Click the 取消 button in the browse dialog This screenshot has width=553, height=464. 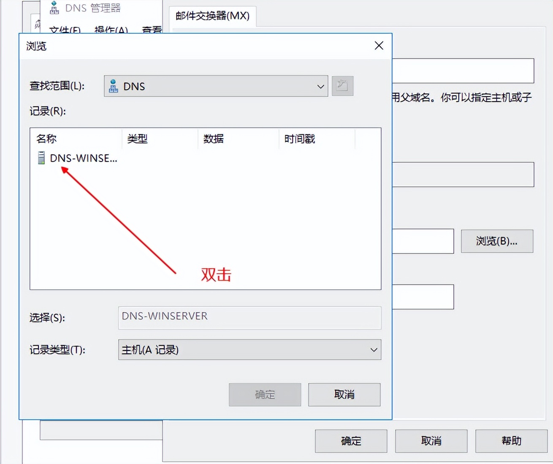[344, 394]
